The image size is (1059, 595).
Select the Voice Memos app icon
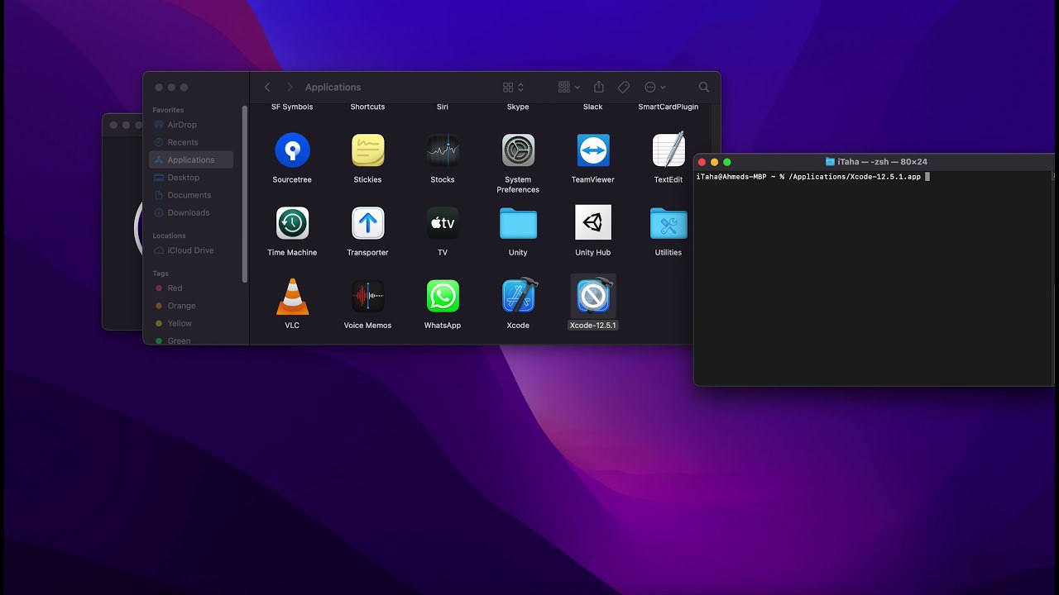click(367, 296)
